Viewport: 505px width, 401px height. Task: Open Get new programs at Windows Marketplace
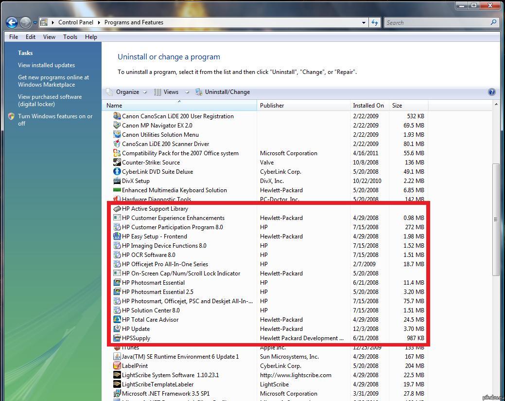pyautogui.click(x=53, y=81)
